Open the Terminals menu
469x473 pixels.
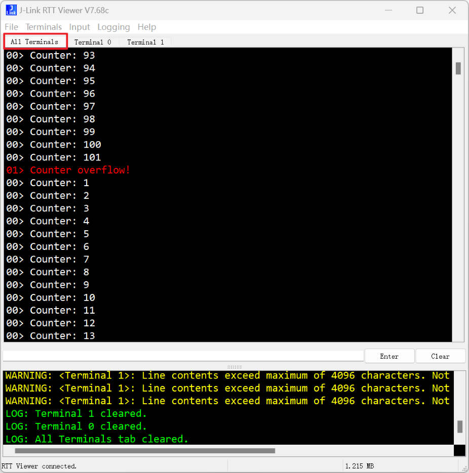point(44,27)
